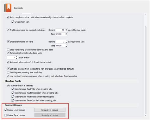Viewport: 150px width, 120px height.
Task: Decrease the contract expiry remind days stepper
Action: tap(66, 31)
